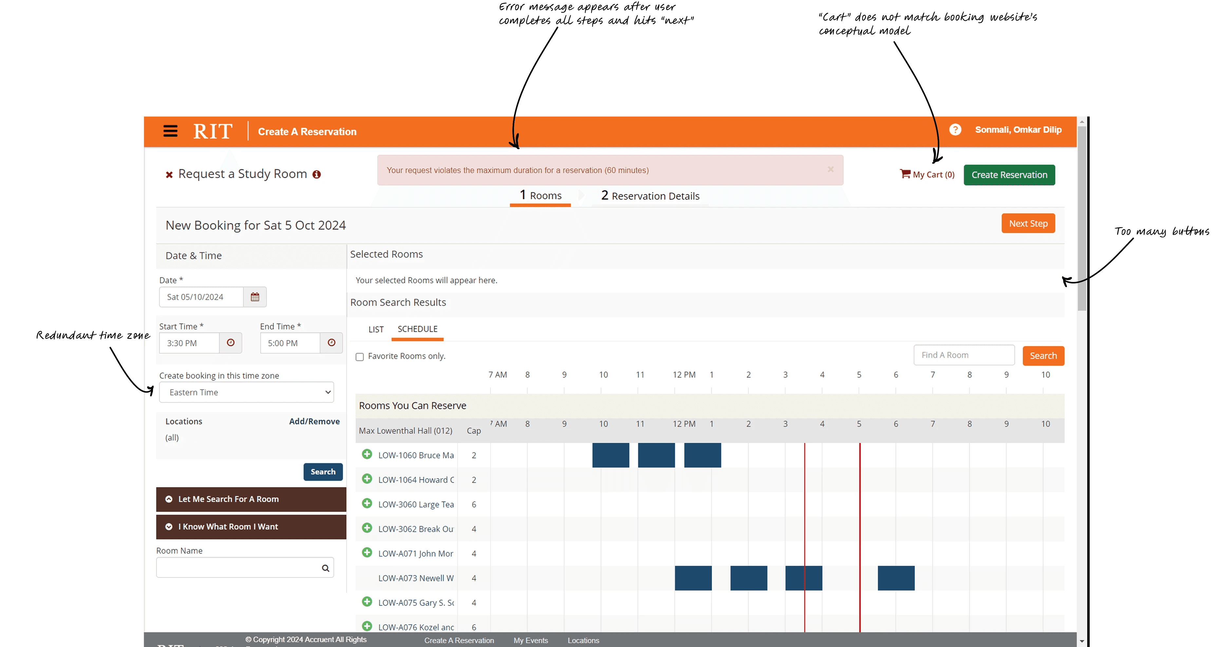Click the help question mark icon
This screenshot has width=1221, height=647.
point(955,129)
